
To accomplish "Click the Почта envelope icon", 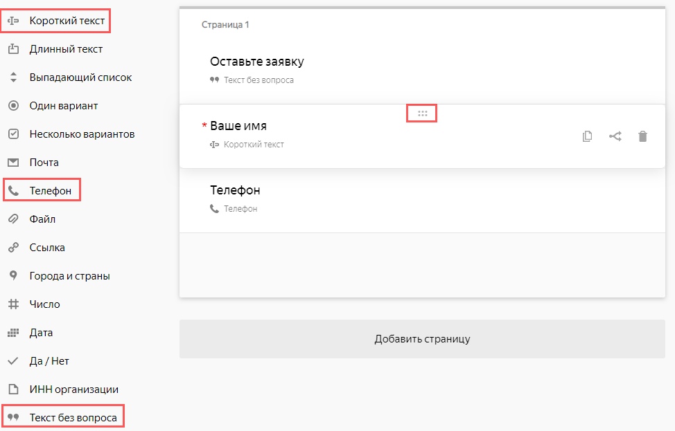I will (x=12, y=163).
